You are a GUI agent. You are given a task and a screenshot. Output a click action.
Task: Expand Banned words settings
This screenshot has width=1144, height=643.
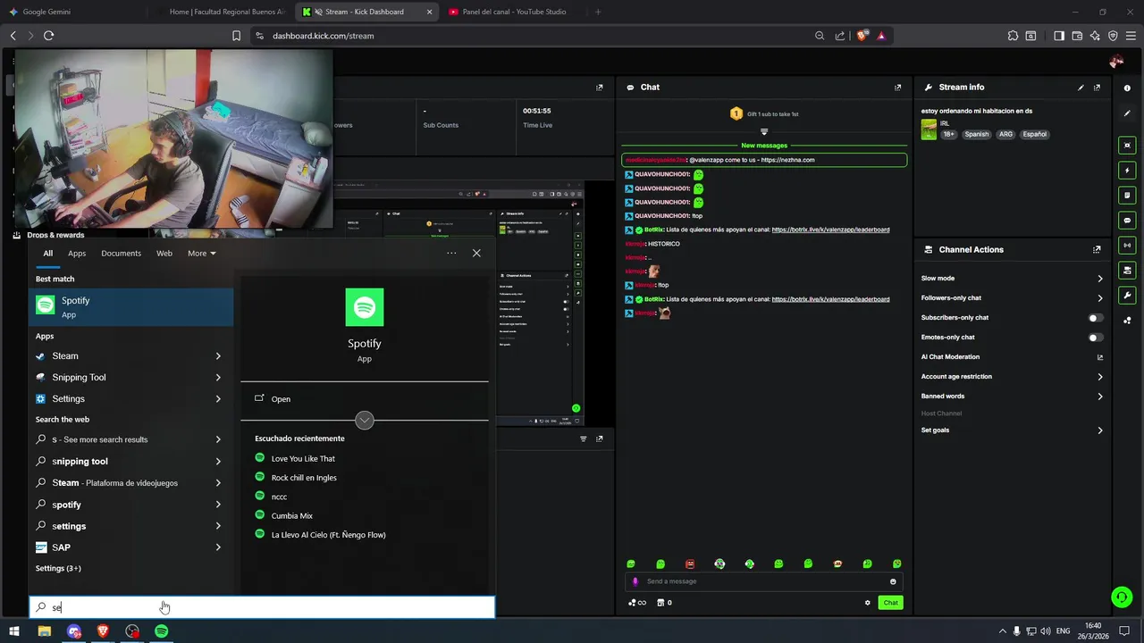coord(1099,397)
